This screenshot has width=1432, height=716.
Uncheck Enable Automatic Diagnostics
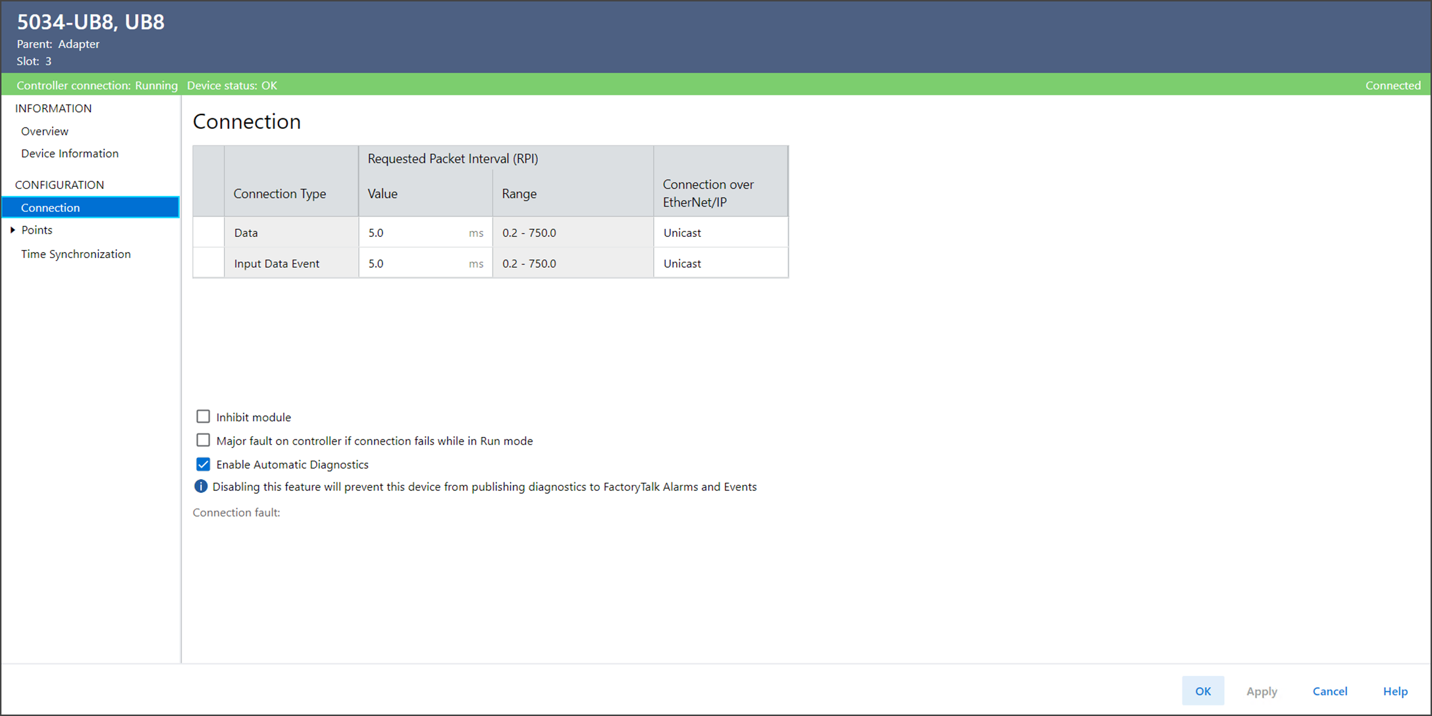point(203,465)
